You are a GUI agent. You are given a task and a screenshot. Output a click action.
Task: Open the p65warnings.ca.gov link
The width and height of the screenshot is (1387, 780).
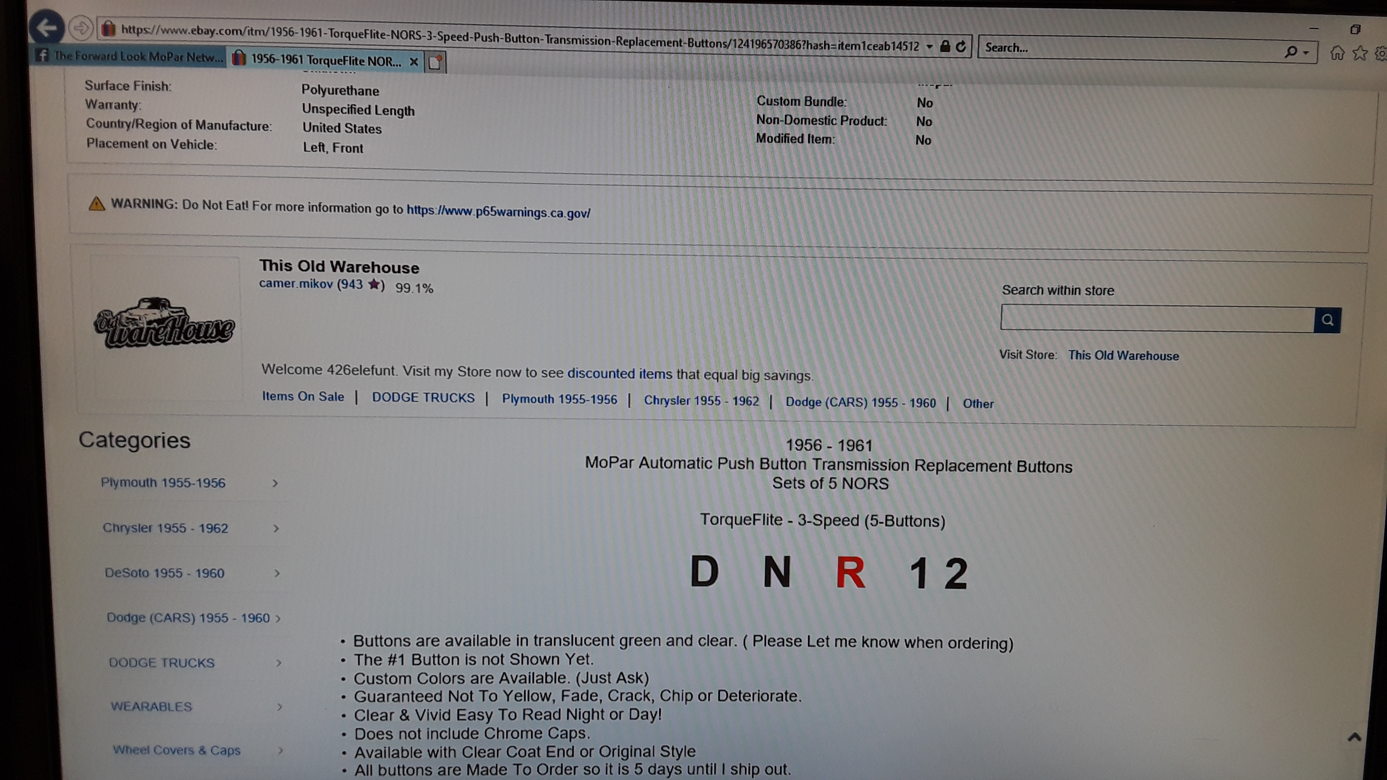(x=498, y=212)
